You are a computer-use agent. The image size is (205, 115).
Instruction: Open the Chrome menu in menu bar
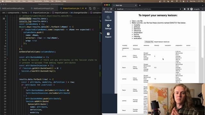click(8, 1)
